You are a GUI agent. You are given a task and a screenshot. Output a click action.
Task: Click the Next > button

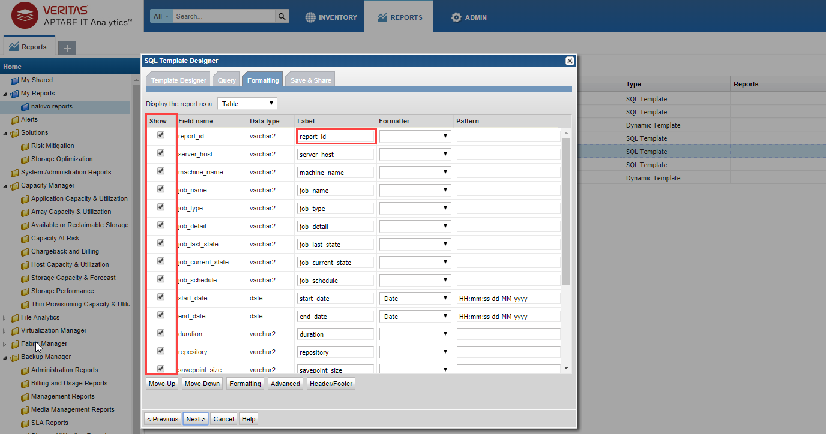(x=196, y=419)
